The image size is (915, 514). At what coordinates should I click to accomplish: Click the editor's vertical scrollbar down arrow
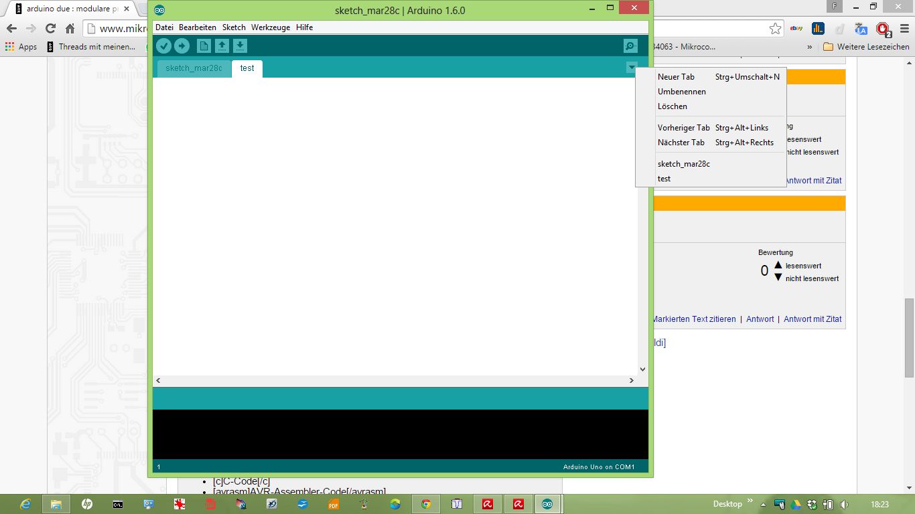pyautogui.click(x=642, y=369)
